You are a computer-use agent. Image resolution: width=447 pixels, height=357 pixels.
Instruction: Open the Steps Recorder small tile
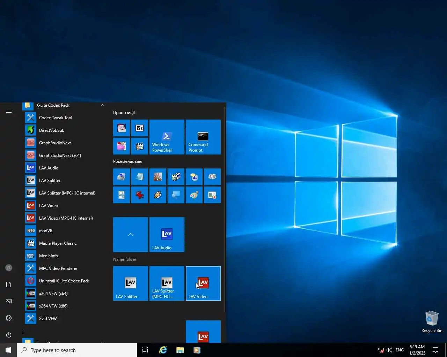coord(212,195)
